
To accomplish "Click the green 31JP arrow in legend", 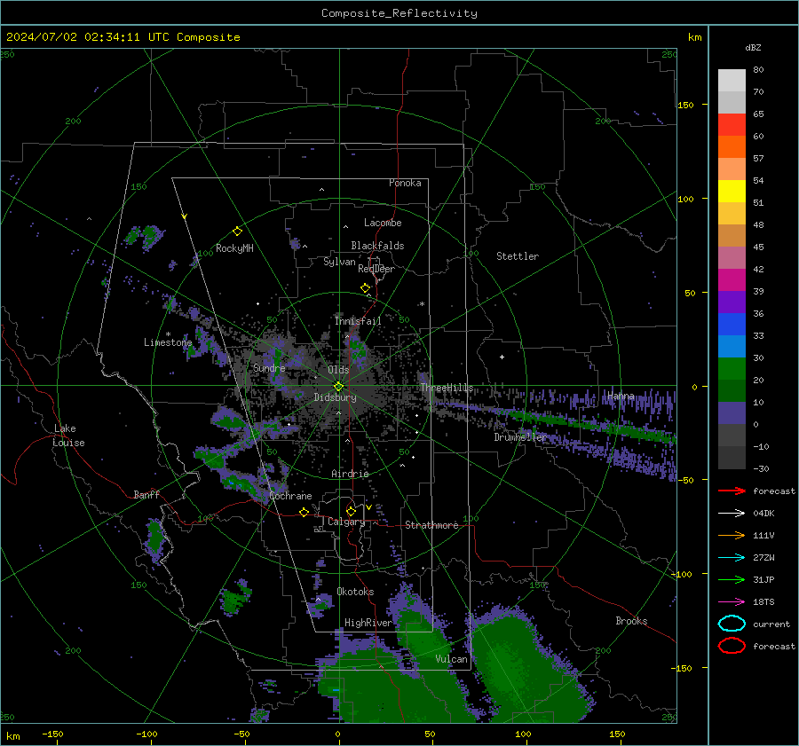I will [732, 579].
